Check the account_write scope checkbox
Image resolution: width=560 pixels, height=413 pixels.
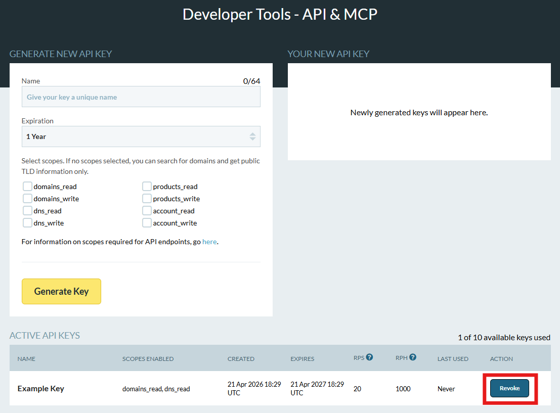click(147, 222)
